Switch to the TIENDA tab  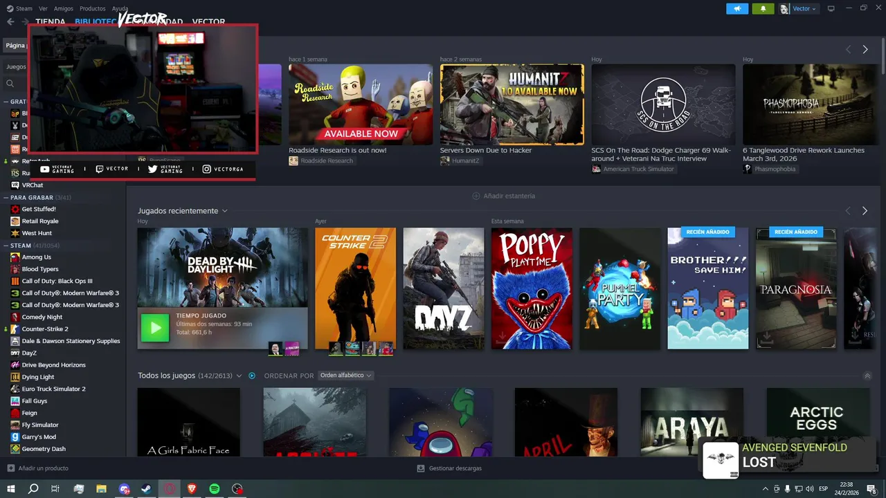[51, 22]
